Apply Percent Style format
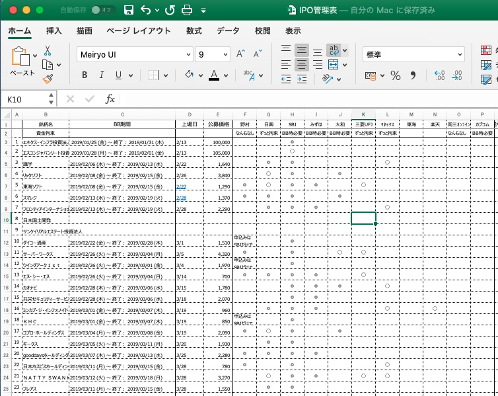This screenshot has height=396, width=498. [x=396, y=75]
